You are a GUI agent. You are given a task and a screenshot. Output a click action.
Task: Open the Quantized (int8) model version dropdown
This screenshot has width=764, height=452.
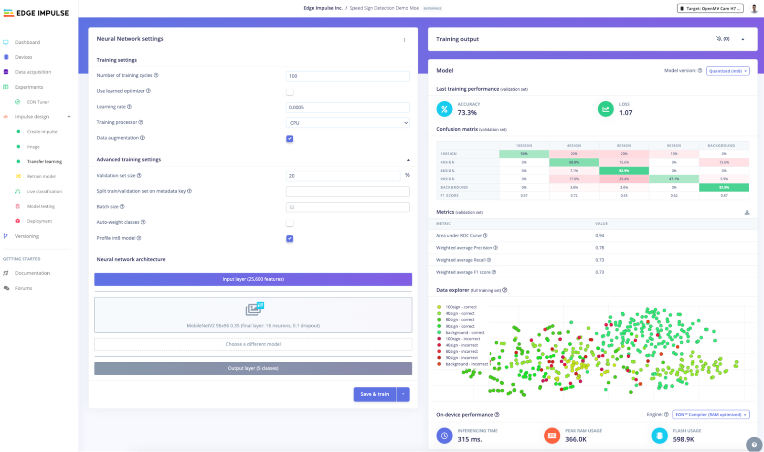coord(727,71)
